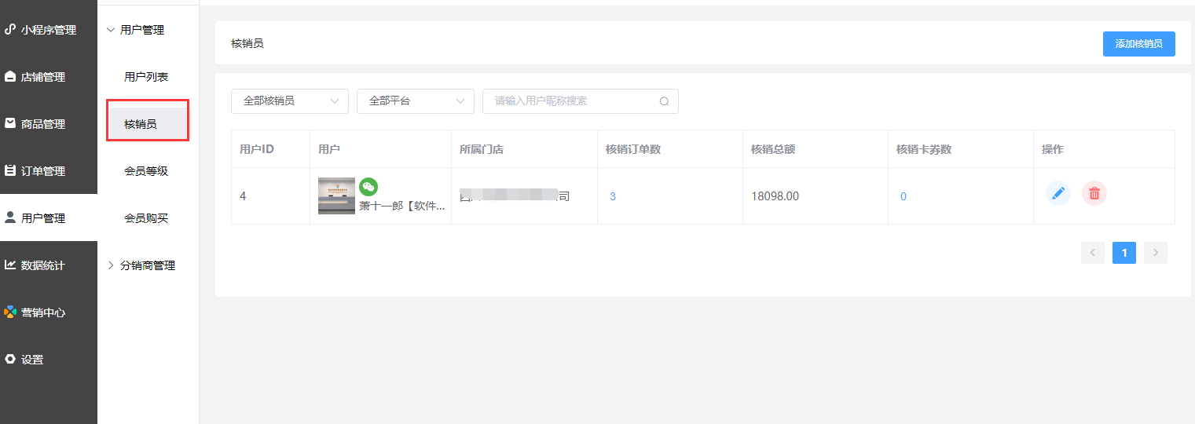Click the 核销订单数 value 3 link
Screen dimensions: 1195x424
(x=613, y=196)
